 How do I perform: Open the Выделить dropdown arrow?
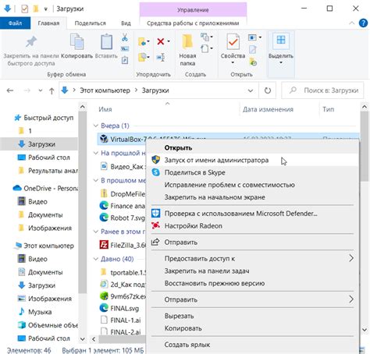[281, 62]
